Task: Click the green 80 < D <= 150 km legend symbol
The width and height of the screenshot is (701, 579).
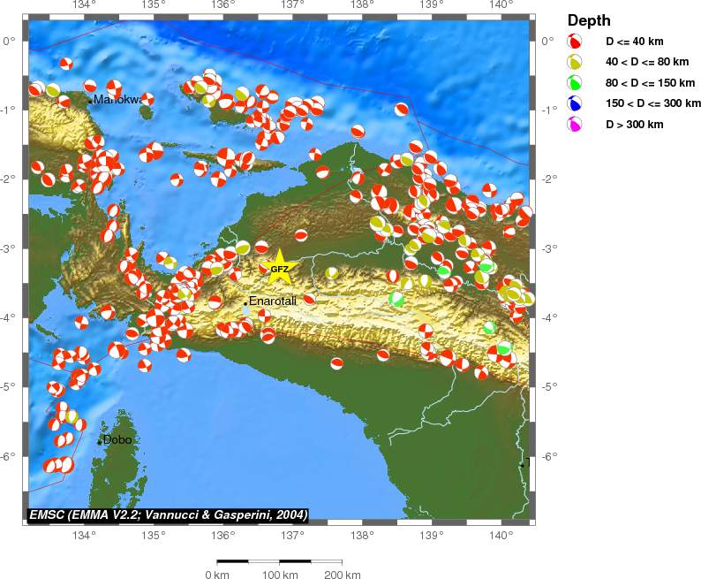Action: 575,83
